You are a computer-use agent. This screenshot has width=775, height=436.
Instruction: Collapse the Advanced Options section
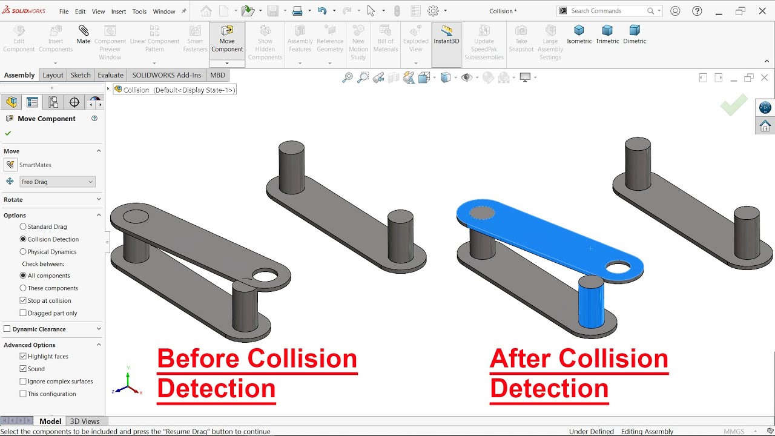coord(99,345)
